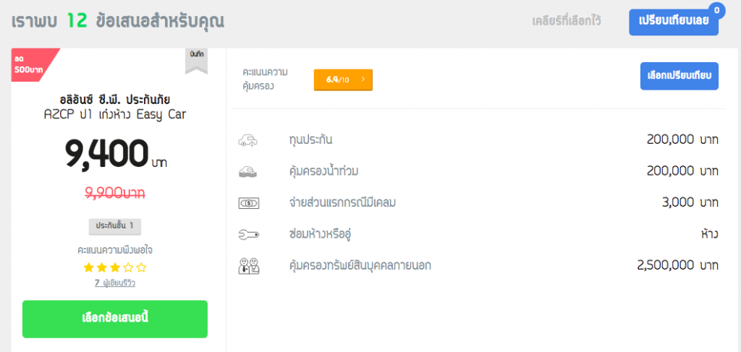Click the ประกันชั้น 1 class tag

pos(115,226)
